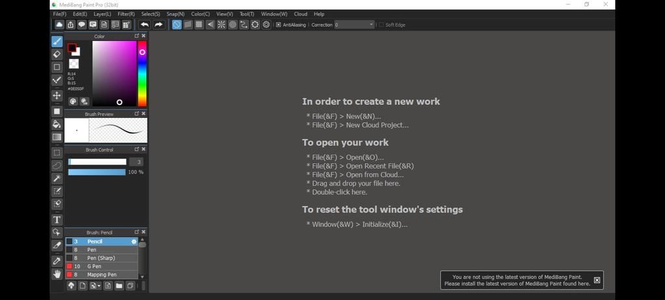Toggle the AntiAliasing checkbox
665x300 pixels.
[279, 25]
